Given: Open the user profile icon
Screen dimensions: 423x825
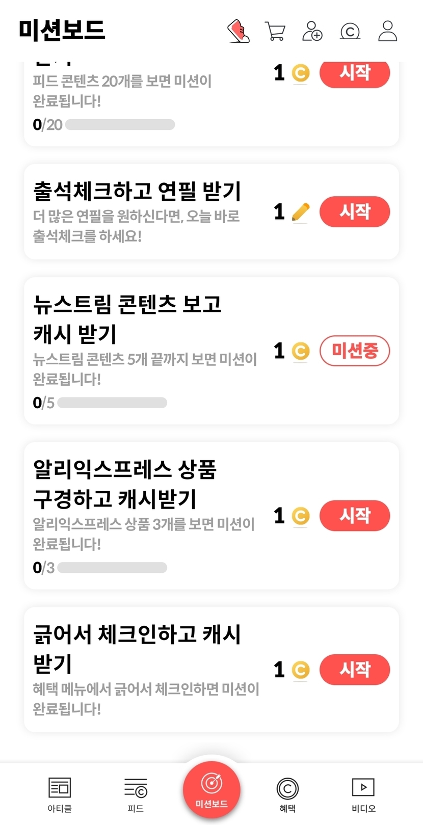Looking at the screenshot, I should click(x=388, y=31).
